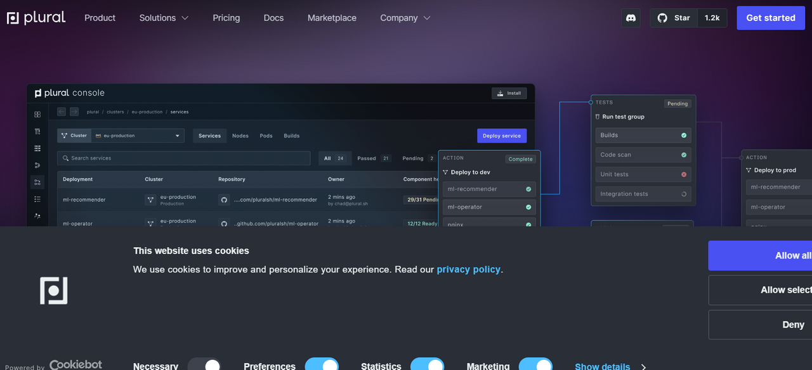
Task: Click the Get started button
Action: coord(771,18)
